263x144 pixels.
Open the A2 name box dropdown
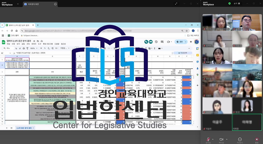10,53
